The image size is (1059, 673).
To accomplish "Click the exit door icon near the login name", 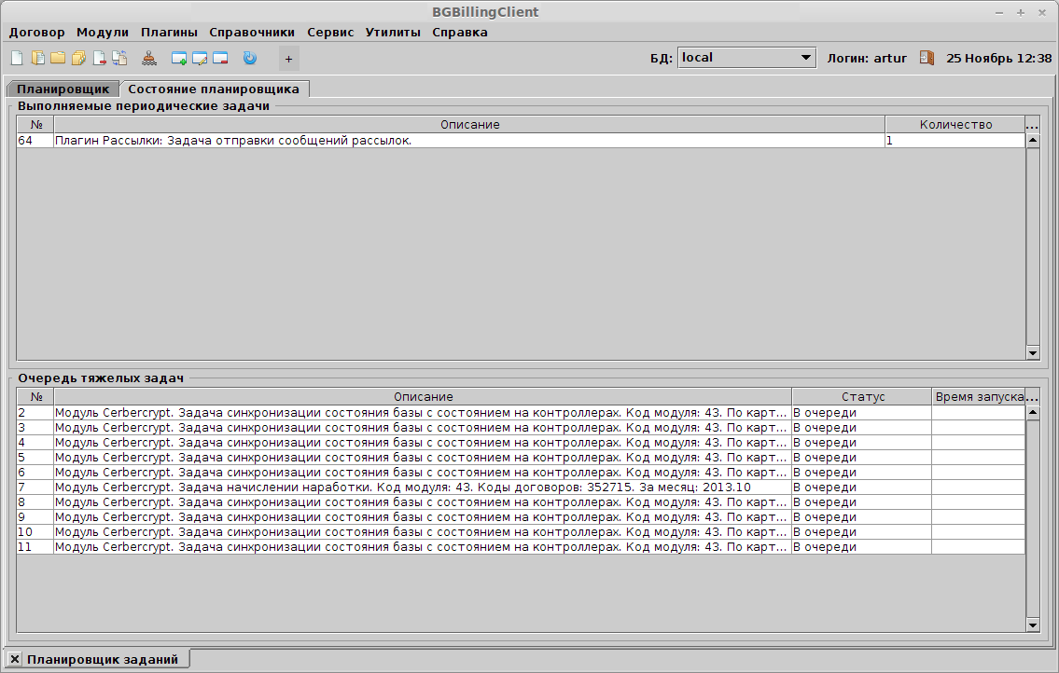I will 927,57.
